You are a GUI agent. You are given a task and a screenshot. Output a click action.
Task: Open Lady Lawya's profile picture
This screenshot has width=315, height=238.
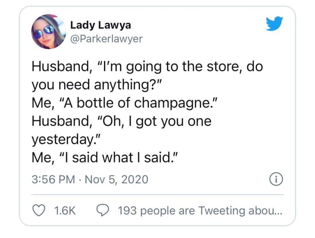(48, 32)
